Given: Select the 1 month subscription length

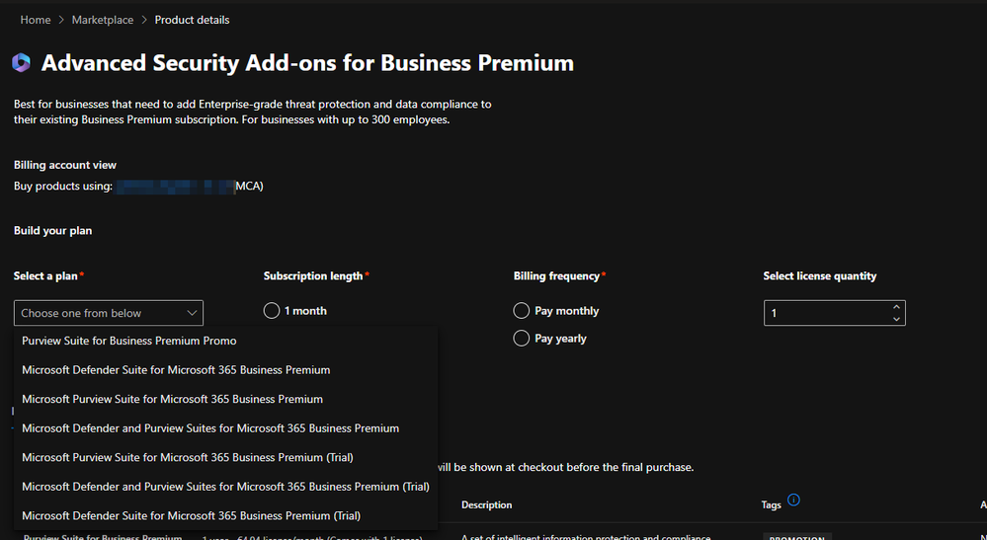Looking at the screenshot, I should [273, 311].
